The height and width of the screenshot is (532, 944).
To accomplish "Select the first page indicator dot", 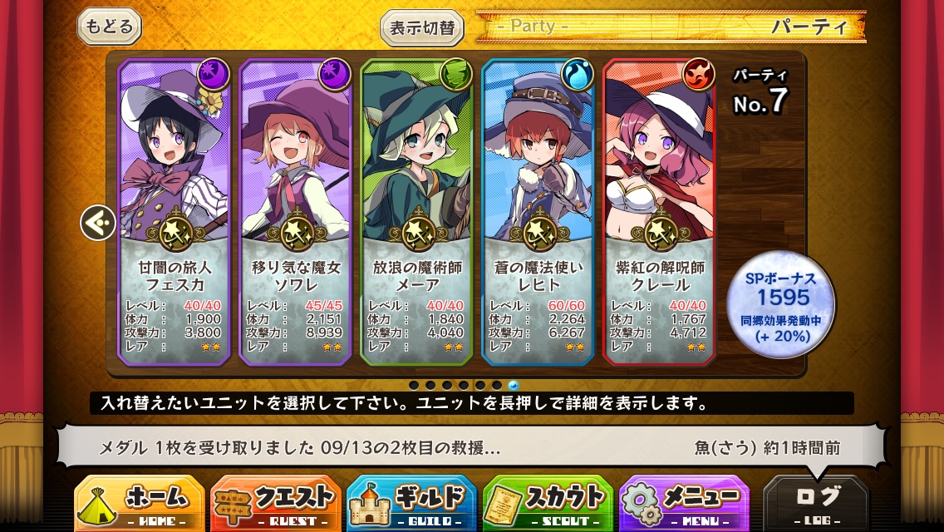I will [414, 385].
